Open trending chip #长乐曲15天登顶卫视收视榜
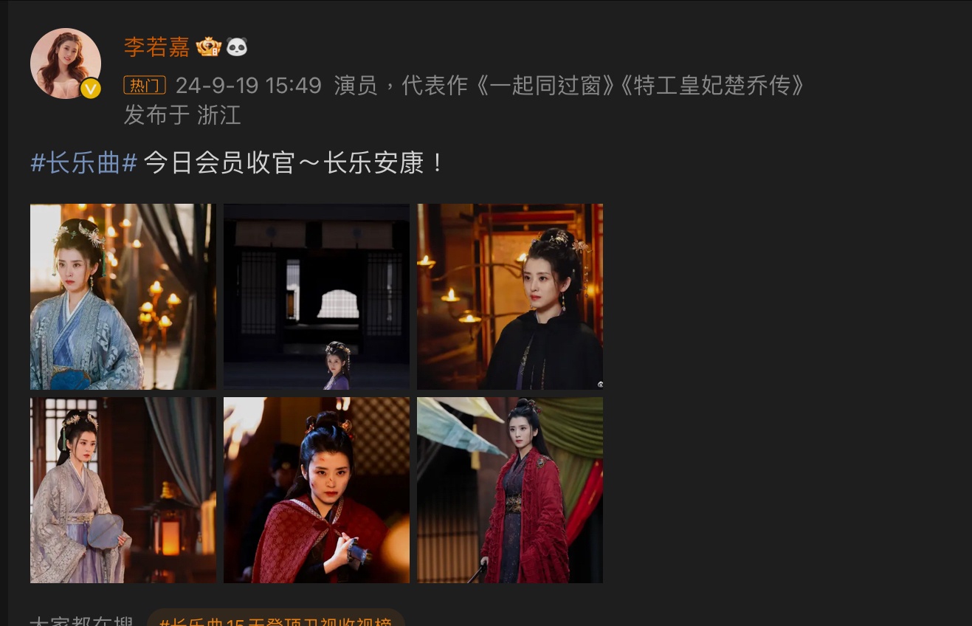 click(275, 619)
